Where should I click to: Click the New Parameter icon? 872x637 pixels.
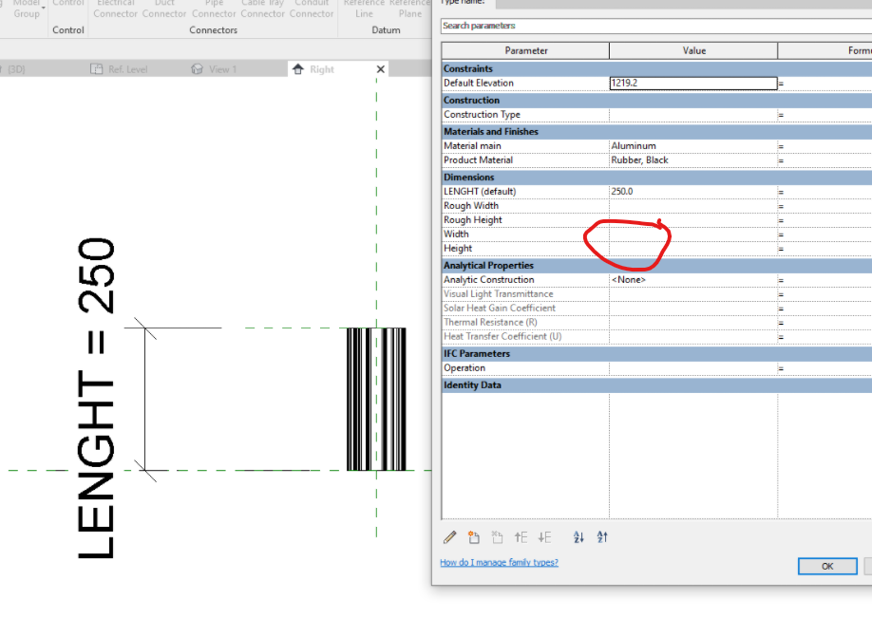pyautogui.click(x=474, y=537)
